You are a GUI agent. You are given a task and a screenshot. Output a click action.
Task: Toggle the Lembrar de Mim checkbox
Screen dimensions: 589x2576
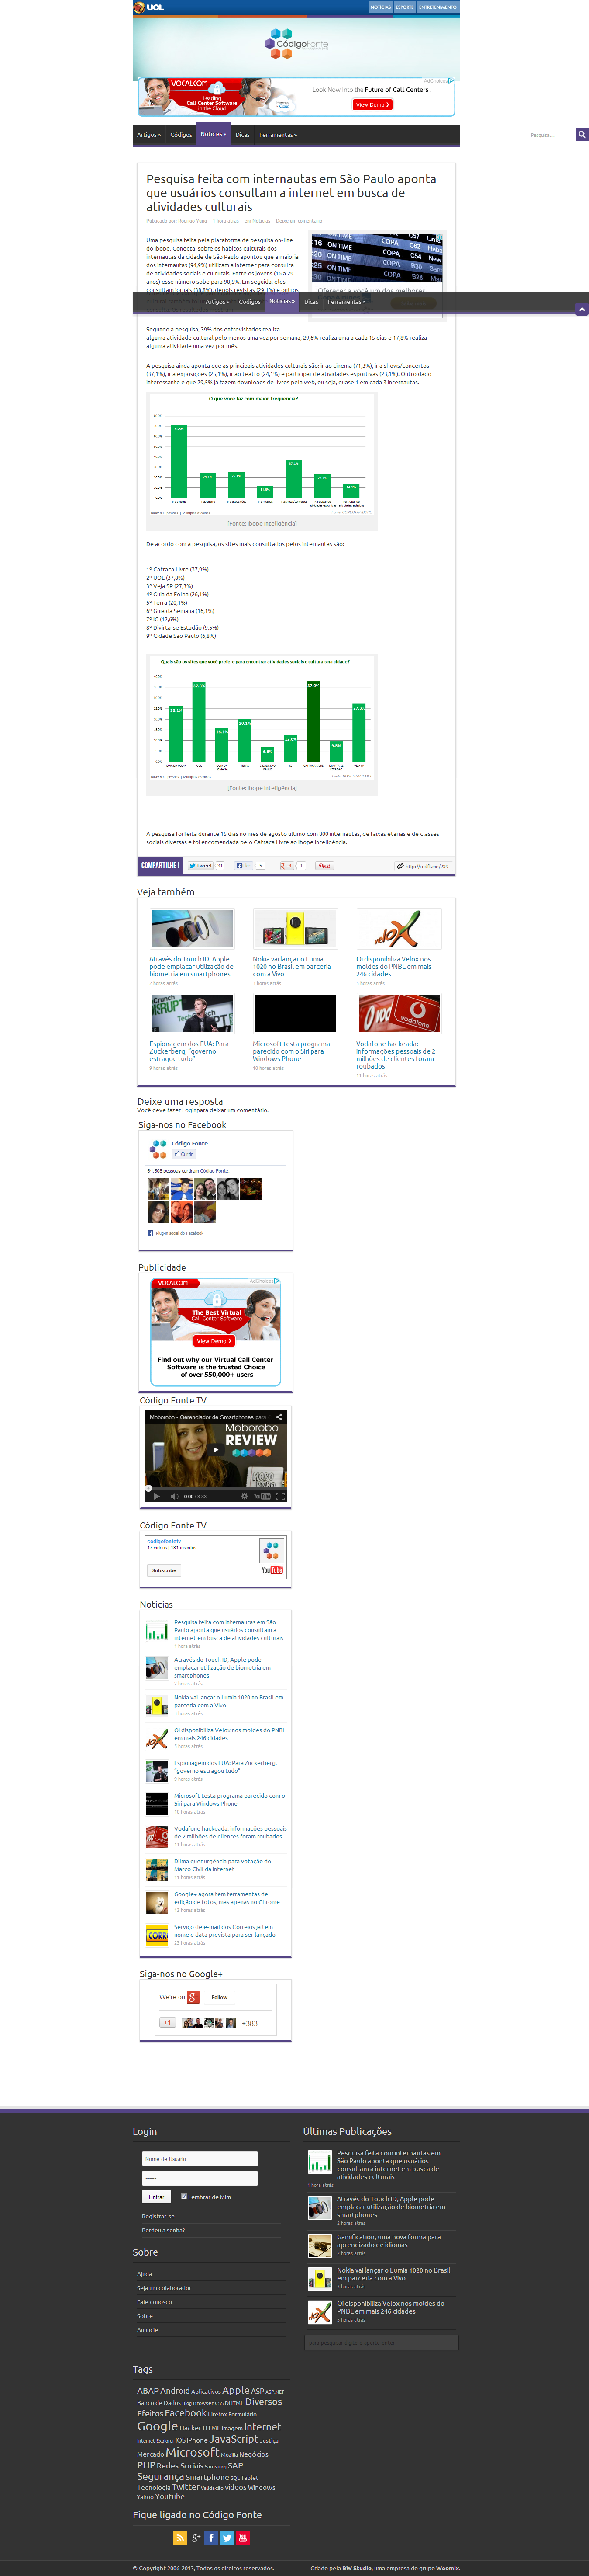coord(184,2197)
